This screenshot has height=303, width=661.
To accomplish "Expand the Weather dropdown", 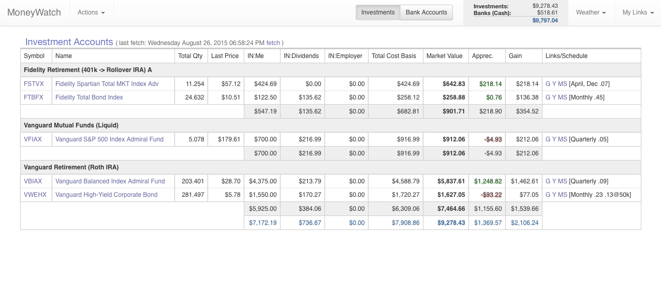I will (591, 12).
